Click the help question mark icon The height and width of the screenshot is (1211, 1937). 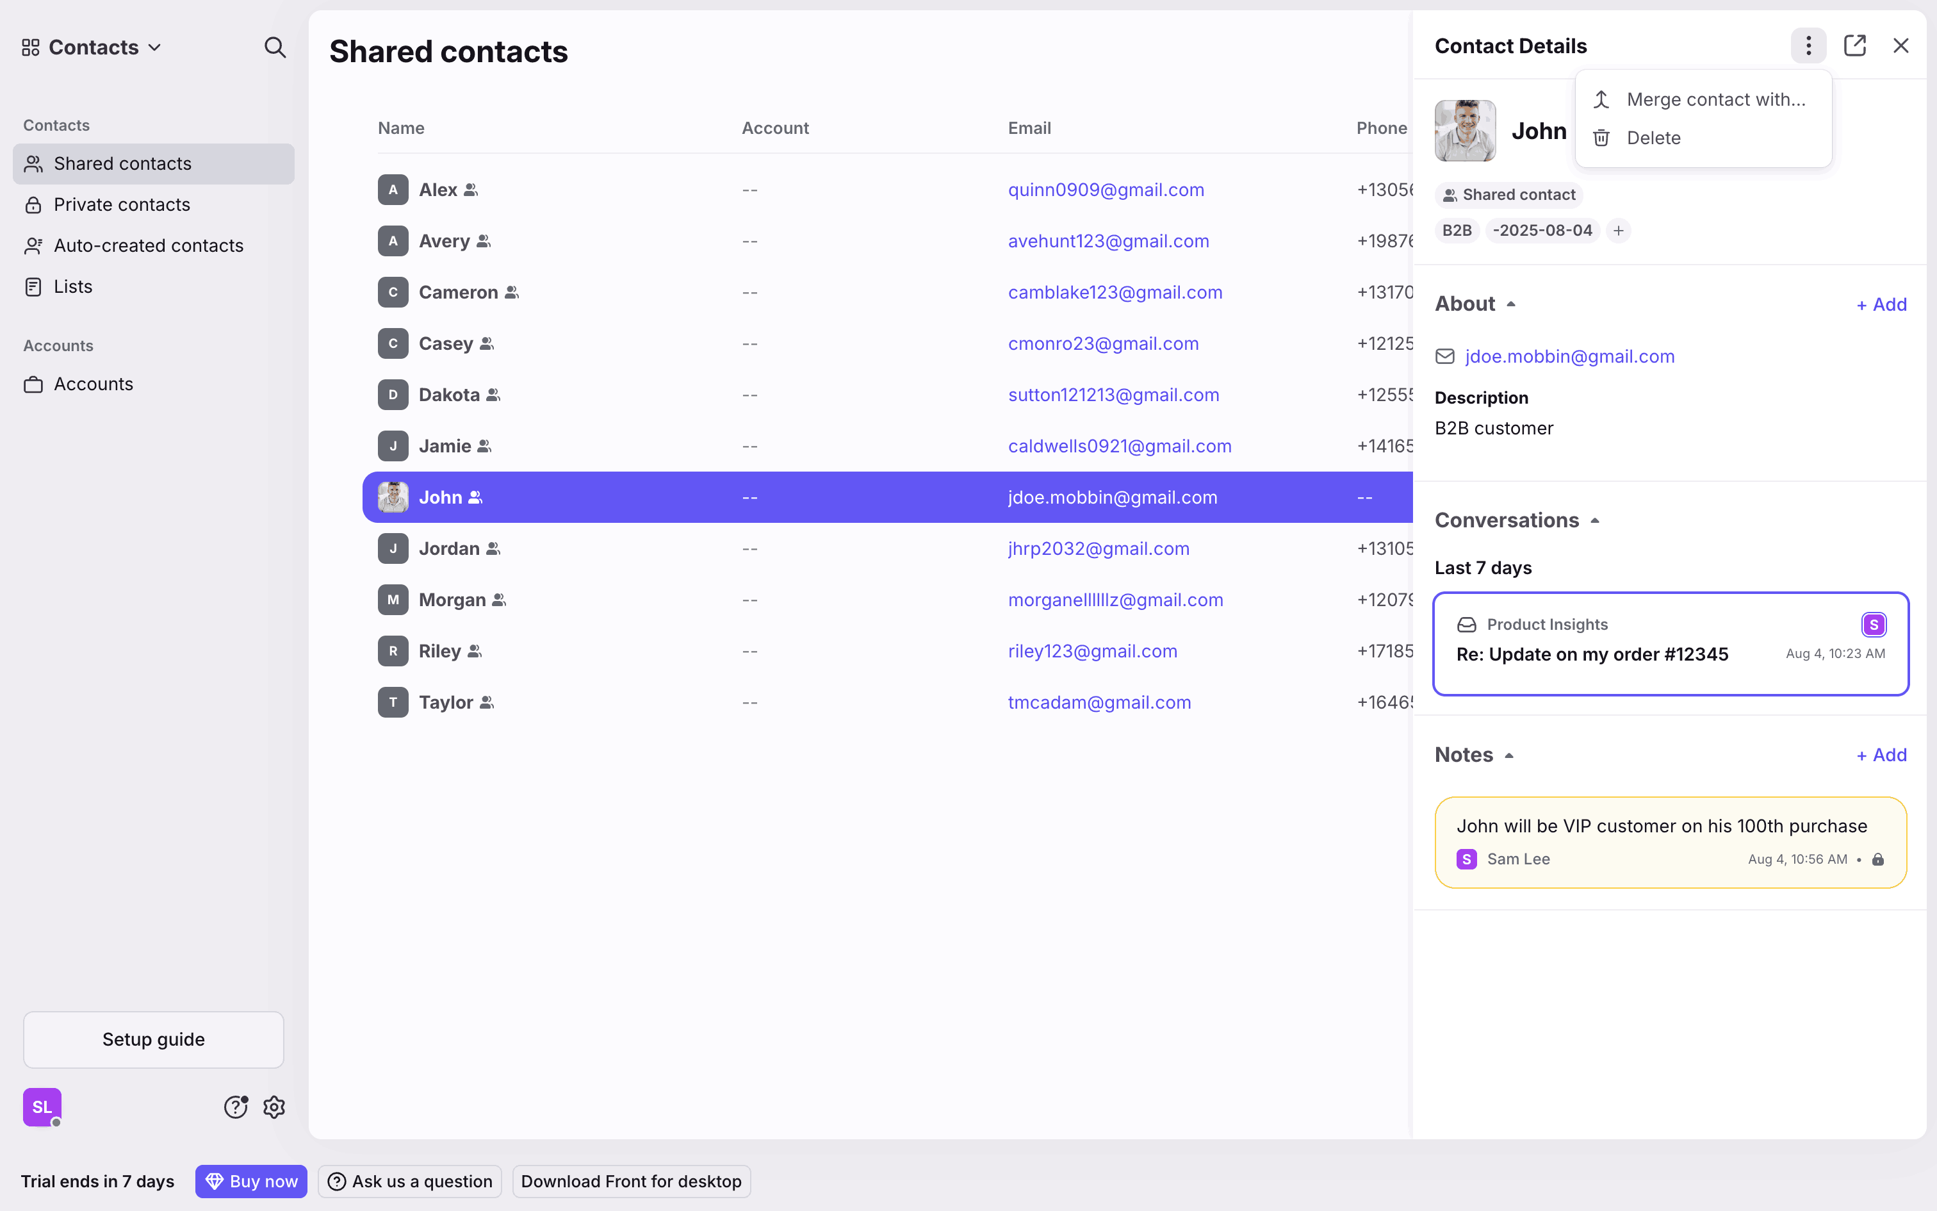point(235,1107)
